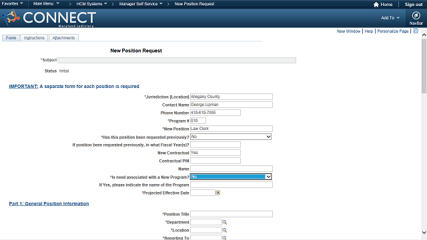Screen dimensions: 427x240
Task: Click the Reporting To lookup magnifier icon
Action: tap(224, 238)
